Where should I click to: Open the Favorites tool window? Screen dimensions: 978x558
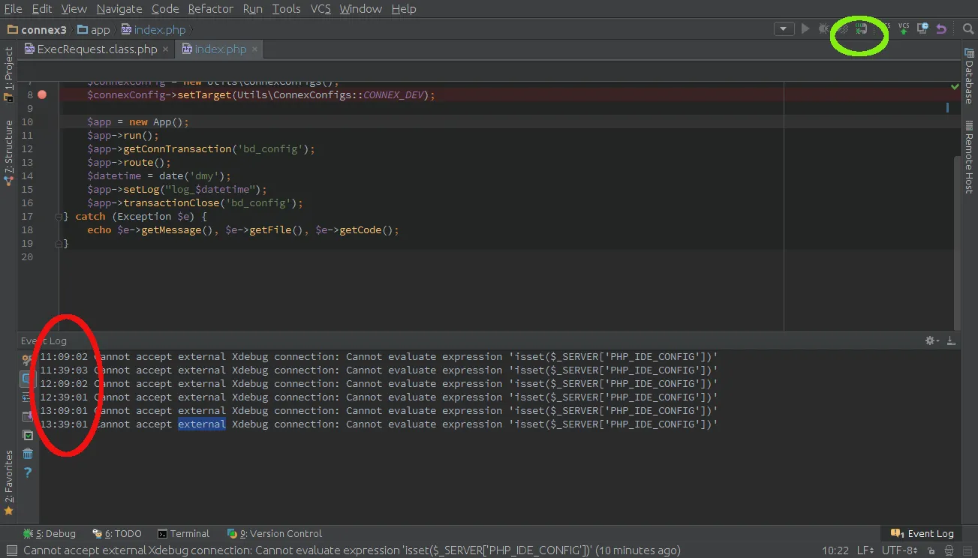point(8,483)
